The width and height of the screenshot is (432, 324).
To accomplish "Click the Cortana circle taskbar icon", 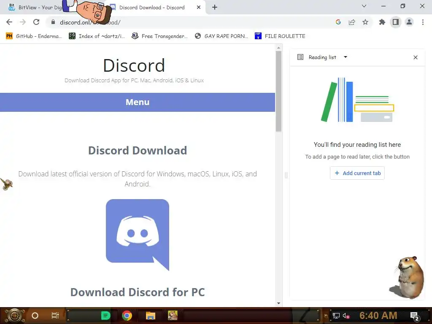I will click(x=35, y=316).
